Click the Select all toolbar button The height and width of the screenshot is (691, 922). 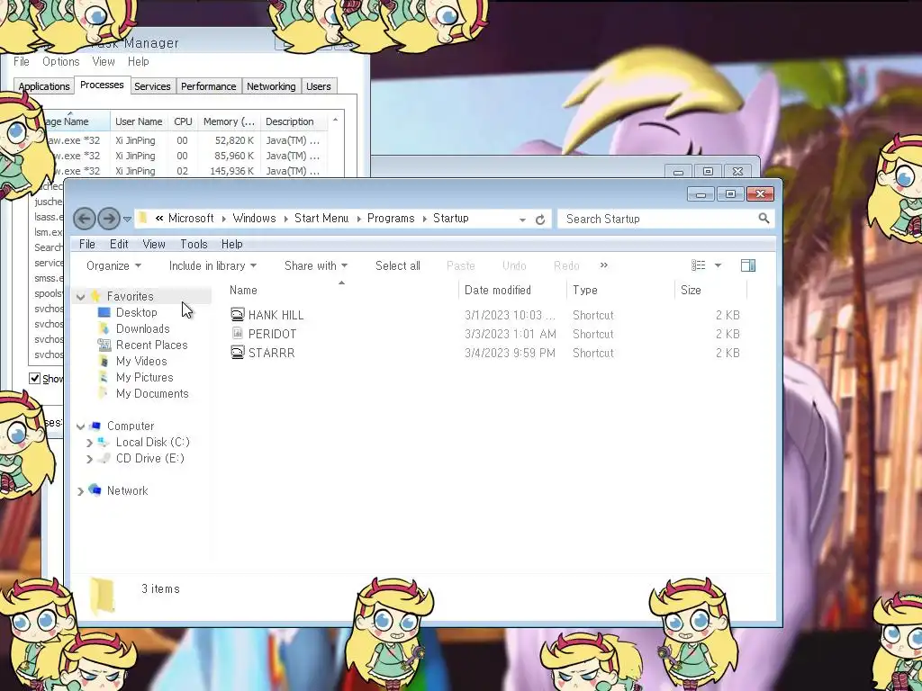pyautogui.click(x=397, y=265)
